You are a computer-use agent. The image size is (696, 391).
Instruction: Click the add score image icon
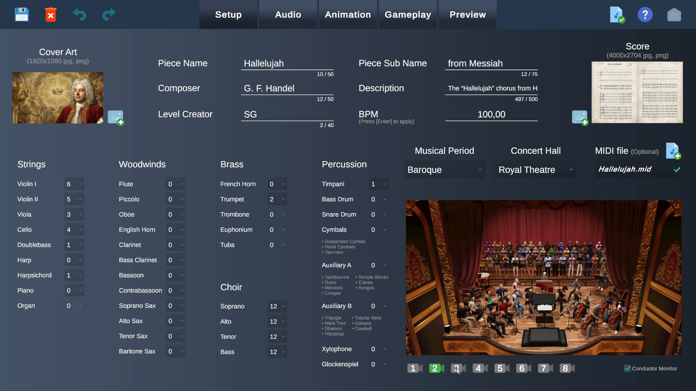point(580,118)
